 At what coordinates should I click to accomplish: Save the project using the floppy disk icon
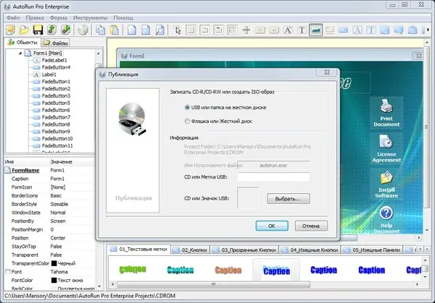[38, 30]
